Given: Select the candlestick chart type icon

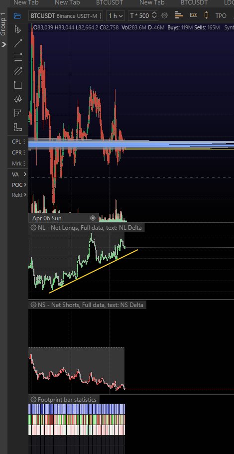Looking at the screenshot, I should click(x=206, y=15).
